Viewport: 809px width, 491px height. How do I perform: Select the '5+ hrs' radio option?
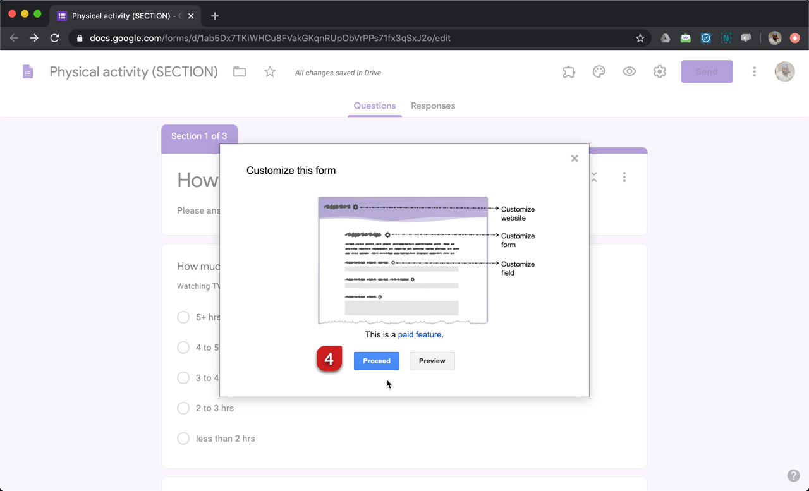pos(183,317)
